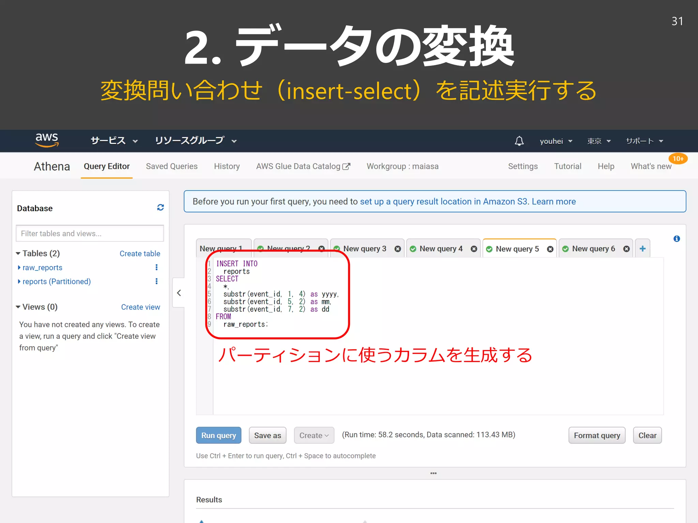
Task: Select the New query 6 tab
Action: pos(594,249)
